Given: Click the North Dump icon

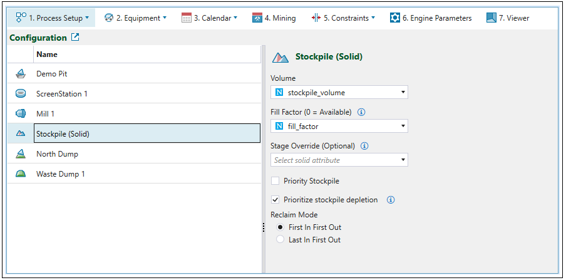Looking at the screenshot, I should [x=21, y=153].
